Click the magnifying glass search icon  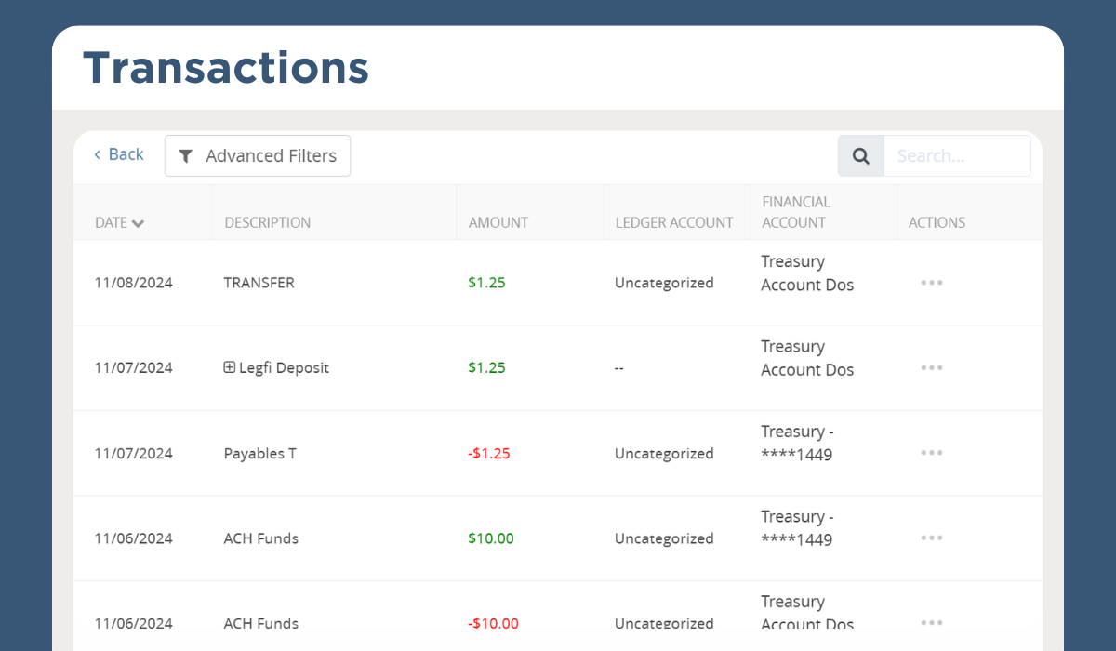(860, 155)
